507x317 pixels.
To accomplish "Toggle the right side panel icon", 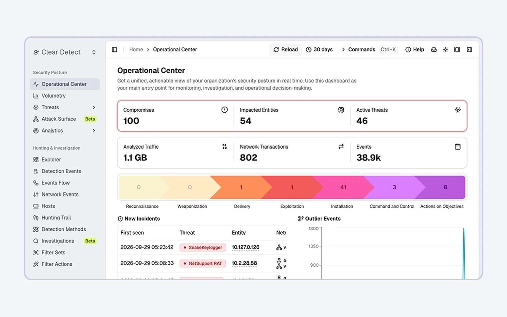I will pos(469,49).
